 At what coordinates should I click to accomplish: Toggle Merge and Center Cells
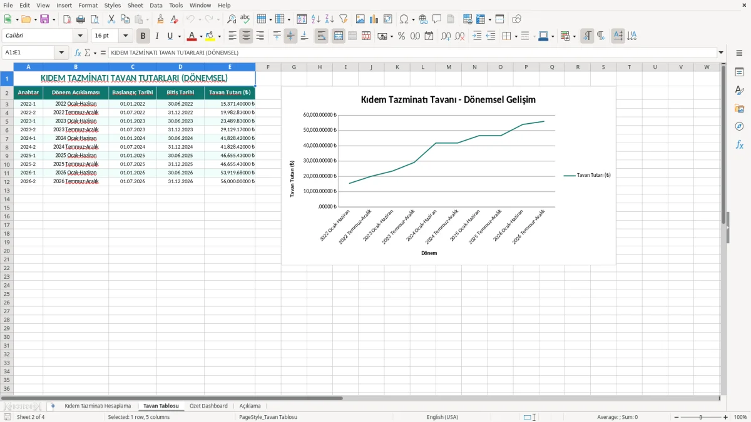[x=339, y=36]
